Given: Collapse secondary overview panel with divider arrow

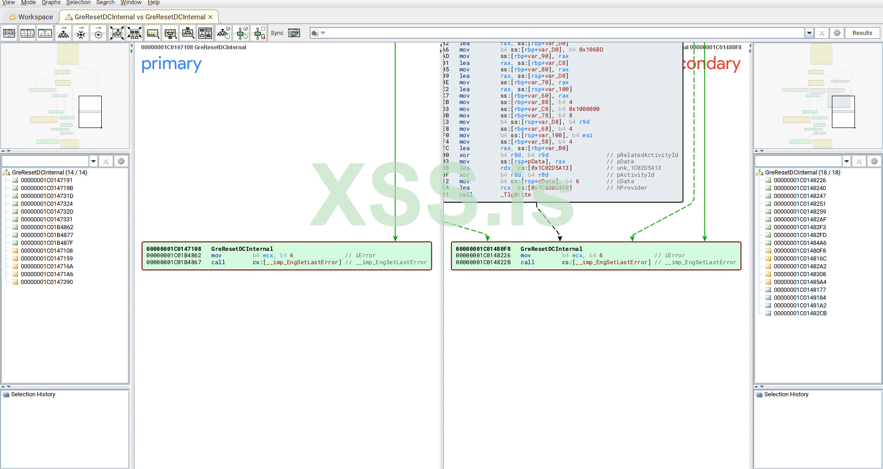Looking at the screenshot, I should click(756, 151).
